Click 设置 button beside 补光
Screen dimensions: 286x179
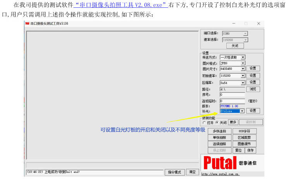tap(253, 111)
